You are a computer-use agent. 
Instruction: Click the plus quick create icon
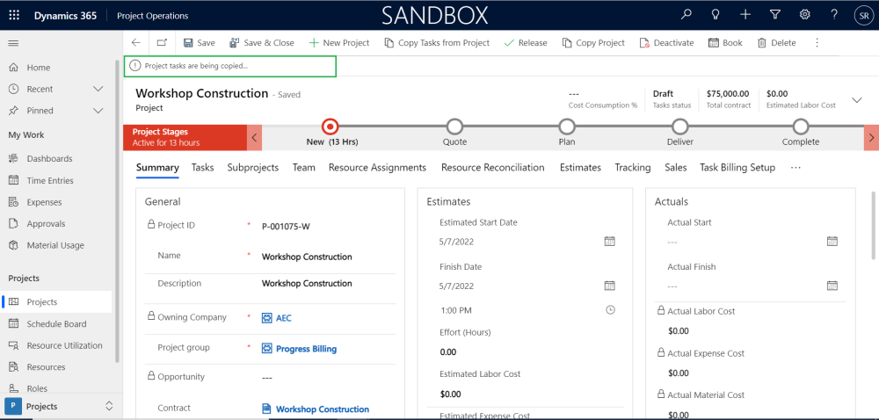pos(745,15)
